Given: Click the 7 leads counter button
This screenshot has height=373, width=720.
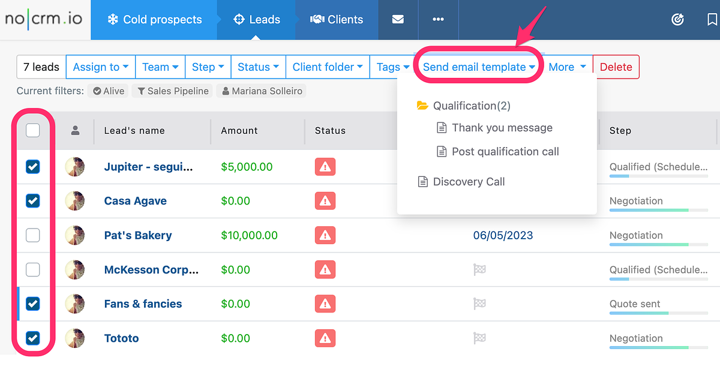Looking at the screenshot, I should 41,67.
